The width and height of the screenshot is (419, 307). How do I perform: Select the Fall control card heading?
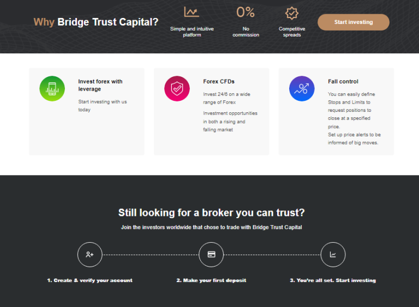pos(343,81)
